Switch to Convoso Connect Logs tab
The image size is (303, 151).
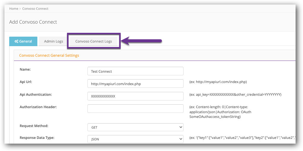click(93, 41)
